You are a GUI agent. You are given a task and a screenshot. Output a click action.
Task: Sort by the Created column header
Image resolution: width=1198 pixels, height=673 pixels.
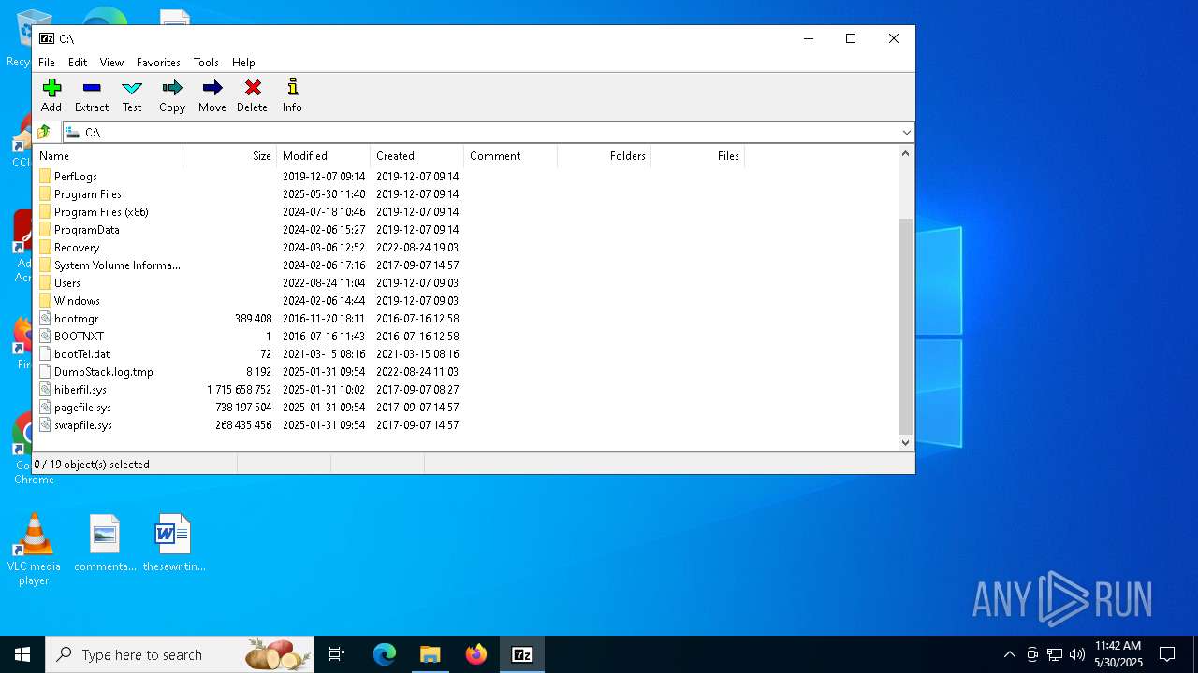click(x=416, y=156)
